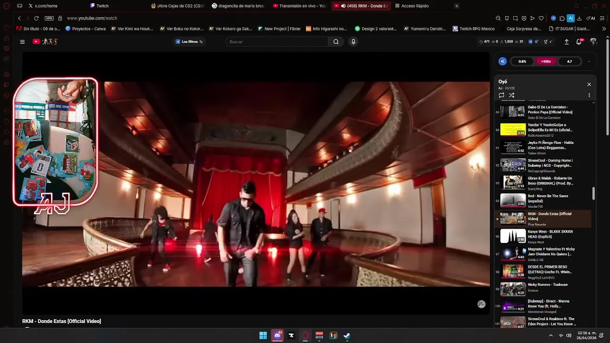Click the >100x pink pill
This screenshot has height=343, width=610.
click(x=546, y=61)
